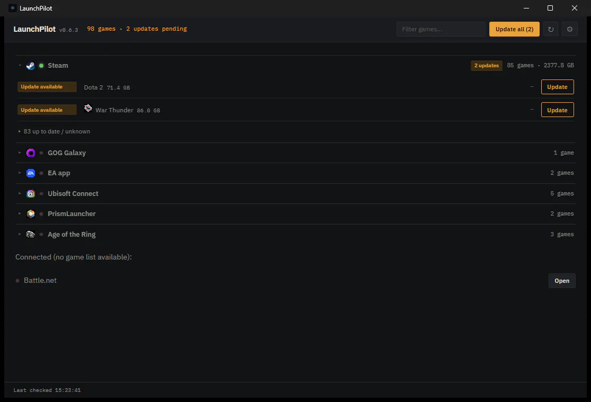Image resolution: width=591 pixels, height=402 pixels.
Task: Click the Age of the Ring name
Action: click(x=71, y=234)
